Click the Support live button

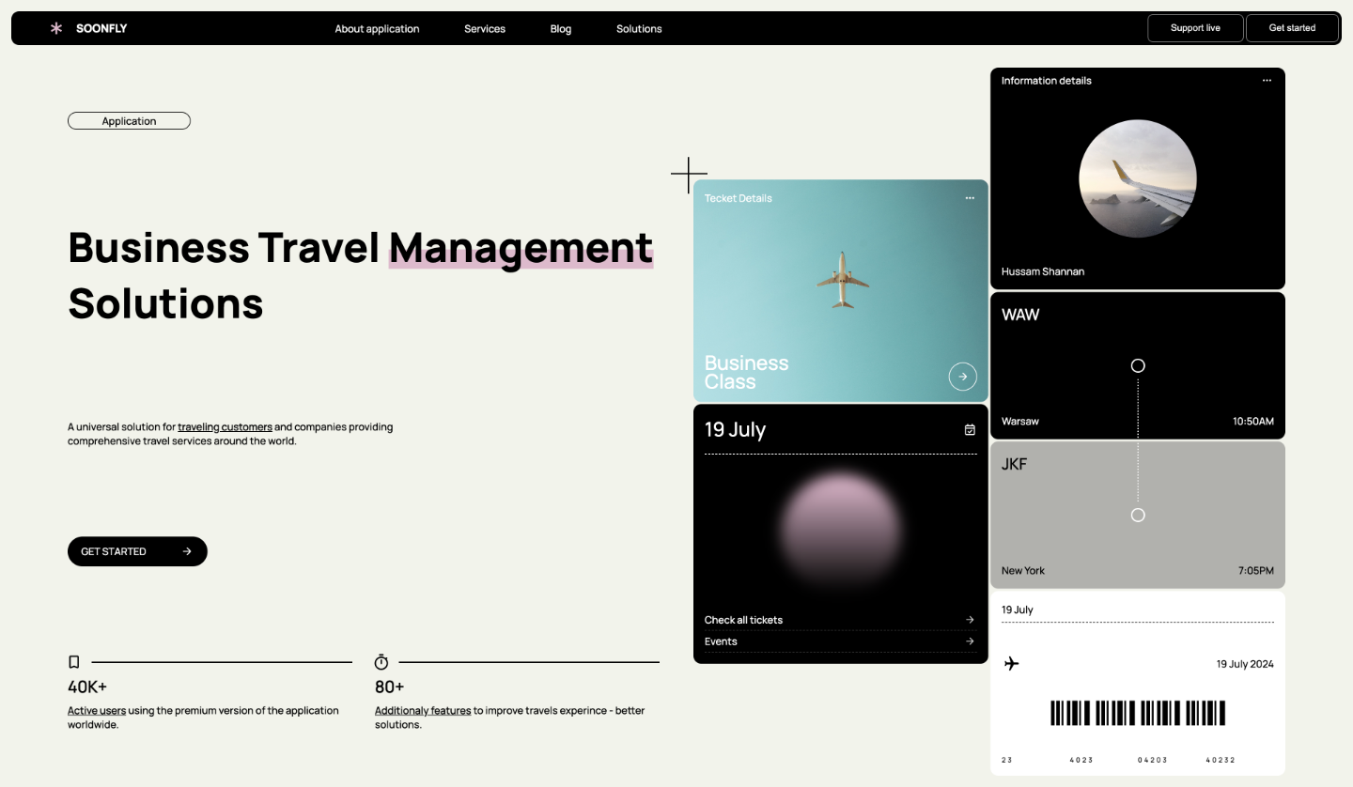(x=1195, y=28)
